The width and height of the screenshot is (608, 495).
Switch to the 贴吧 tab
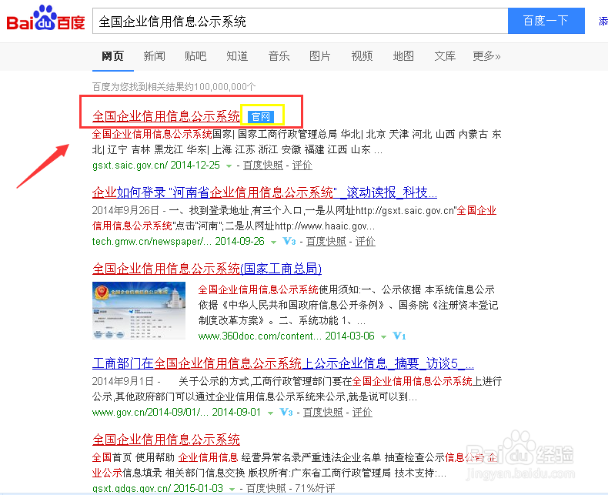click(x=195, y=56)
